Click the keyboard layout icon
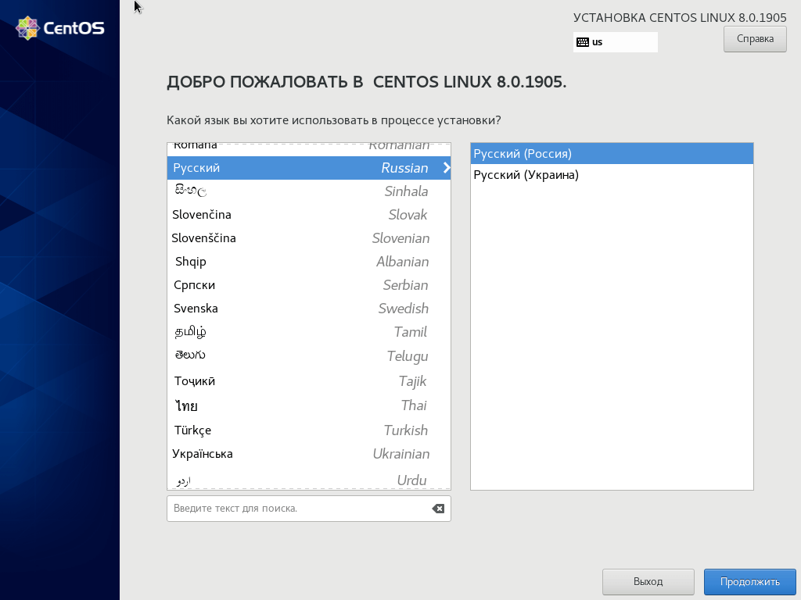The height and width of the screenshot is (600, 801). [582, 42]
